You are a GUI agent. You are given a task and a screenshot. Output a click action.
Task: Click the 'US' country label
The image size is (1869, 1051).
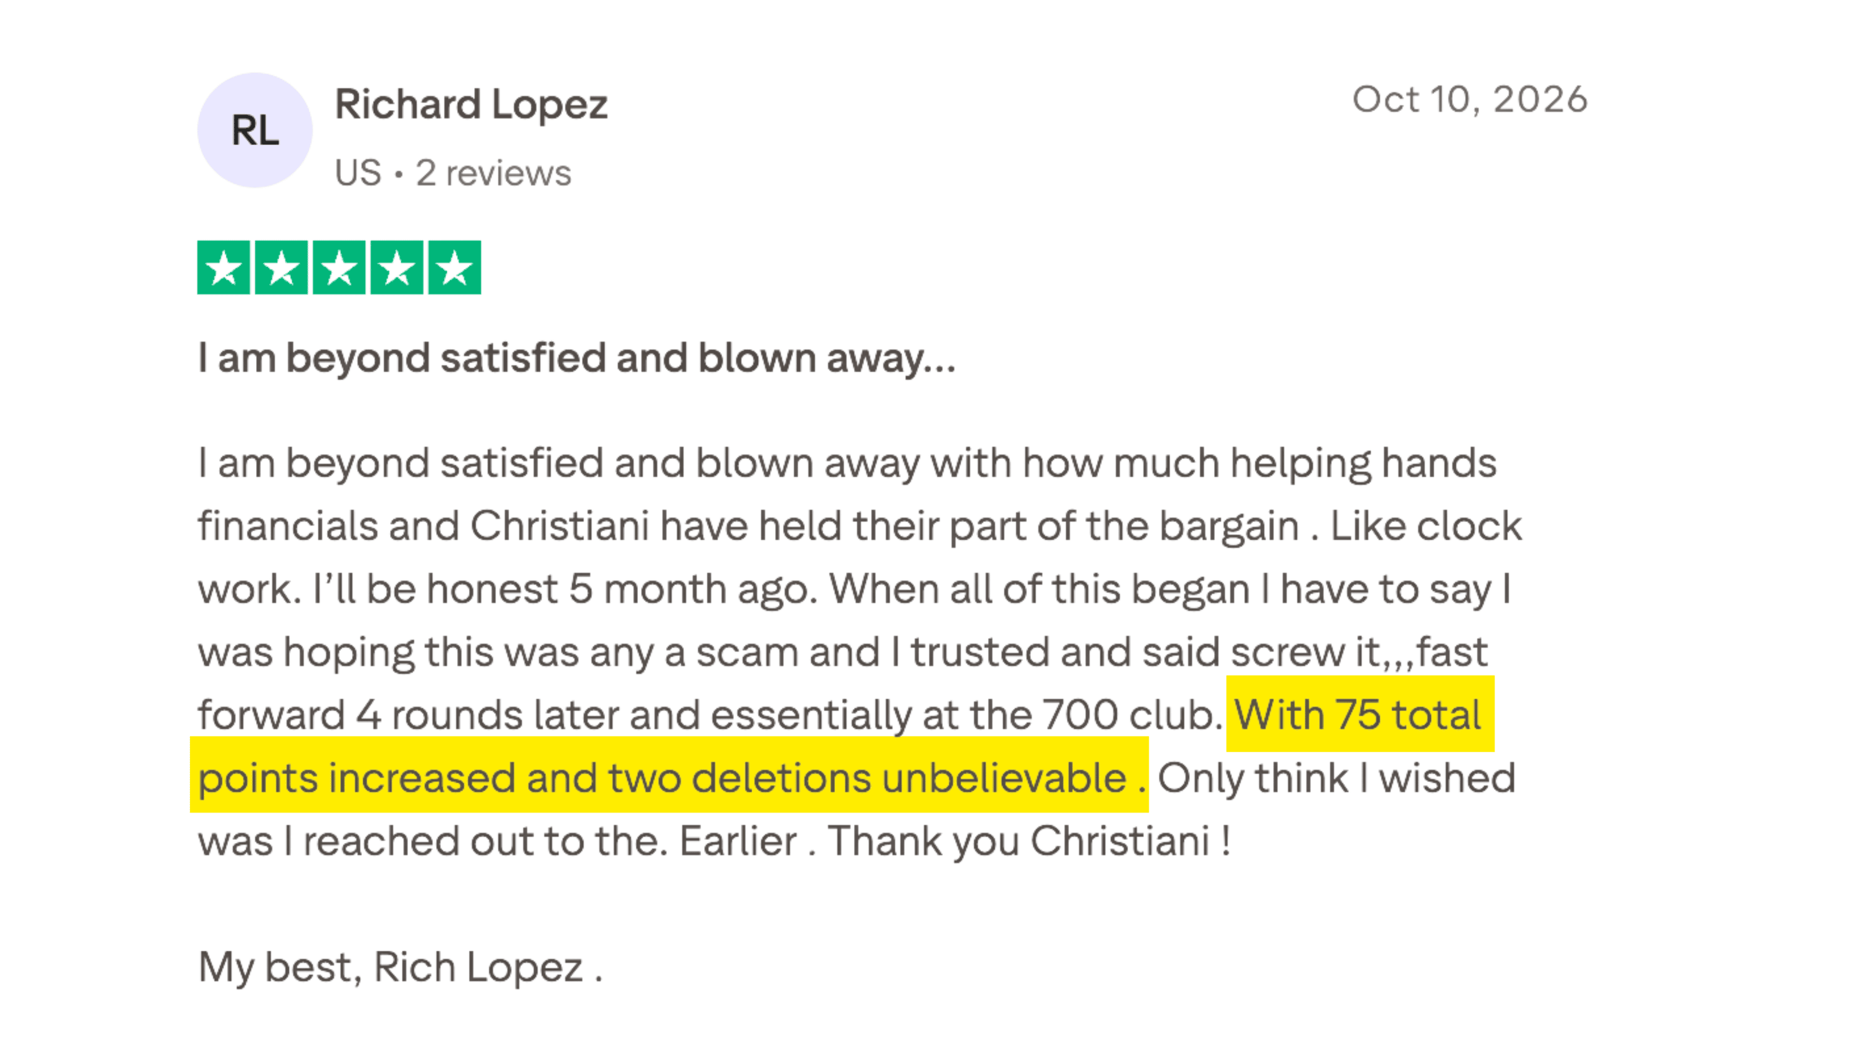click(x=358, y=173)
